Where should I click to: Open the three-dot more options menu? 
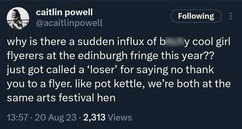(231, 16)
